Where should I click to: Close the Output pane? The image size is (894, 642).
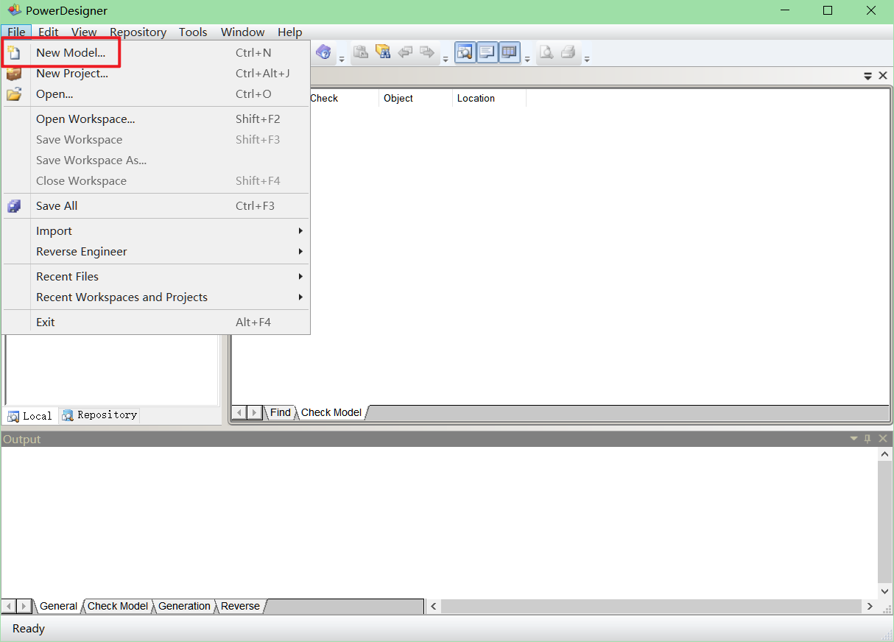(x=883, y=439)
